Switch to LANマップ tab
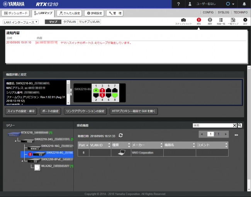Viewport: 251px width, 197px height. (x=43, y=13)
